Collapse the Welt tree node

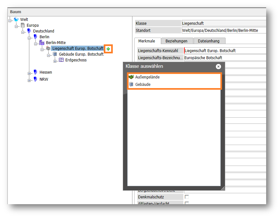pos(10,21)
